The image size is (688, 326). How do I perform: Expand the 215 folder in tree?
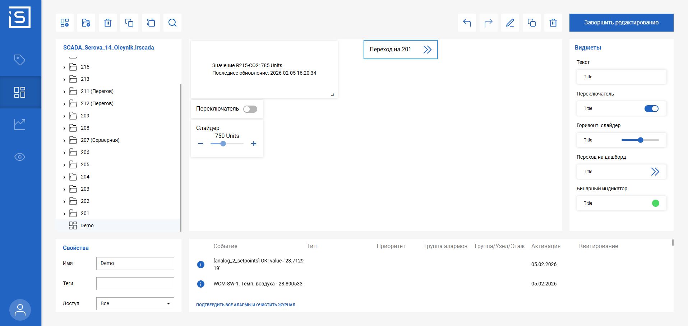click(64, 67)
